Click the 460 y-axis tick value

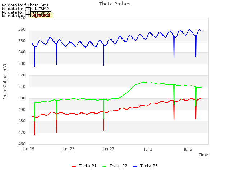[22, 144]
